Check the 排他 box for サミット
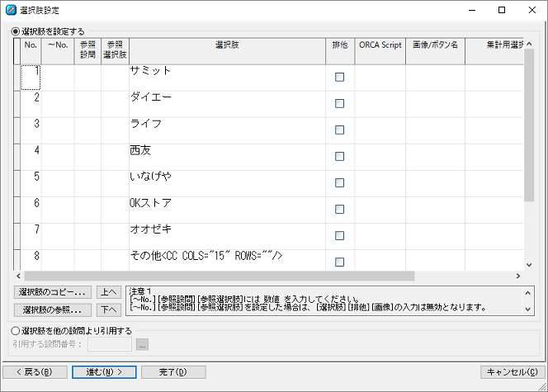This screenshot has height=392, width=548. [339, 77]
